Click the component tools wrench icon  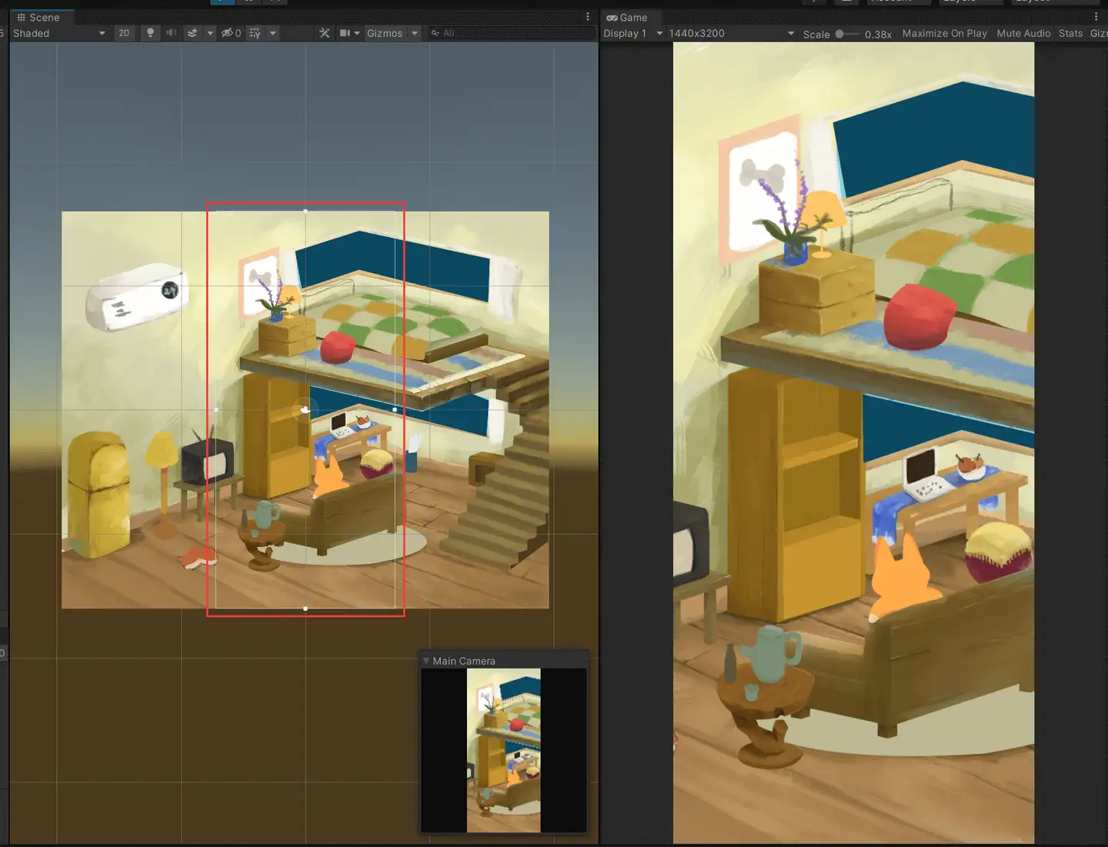(325, 33)
